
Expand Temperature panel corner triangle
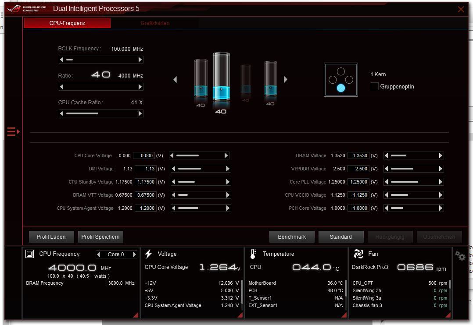pos(344,315)
